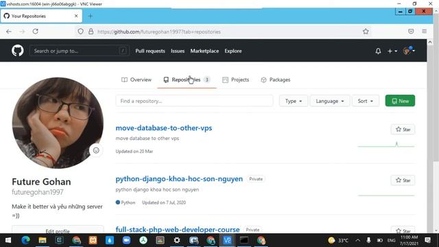Screen dimensions: 439x247
Task: Switch to the Packages tab
Action: pyautogui.click(x=276, y=80)
